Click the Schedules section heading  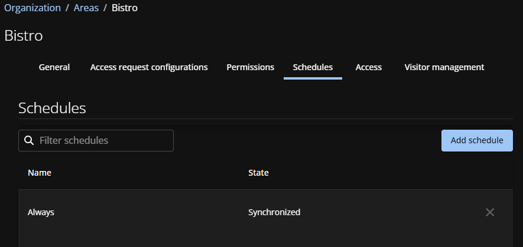[x=52, y=108]
